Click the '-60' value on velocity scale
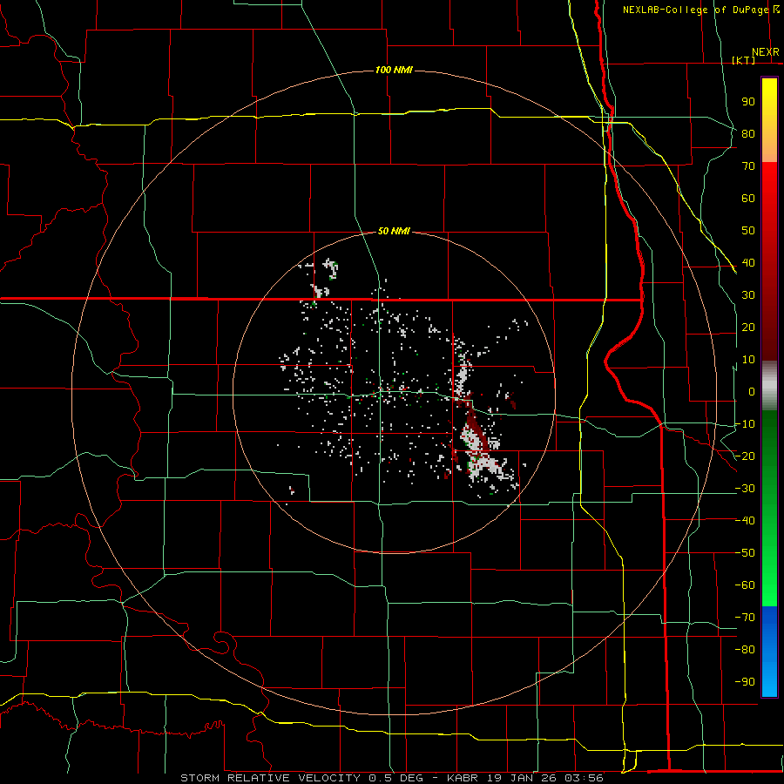The width and height of the screenshot is (784, 784). click(x=745, y=585)
